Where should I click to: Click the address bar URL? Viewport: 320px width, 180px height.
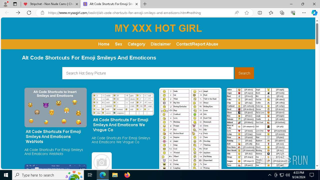click(x=124, y=13)
